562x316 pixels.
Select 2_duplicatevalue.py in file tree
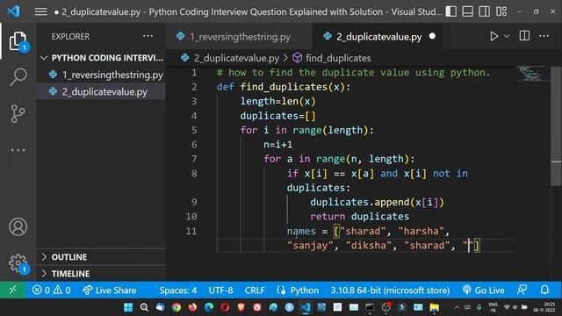click(x=101, y=91)
